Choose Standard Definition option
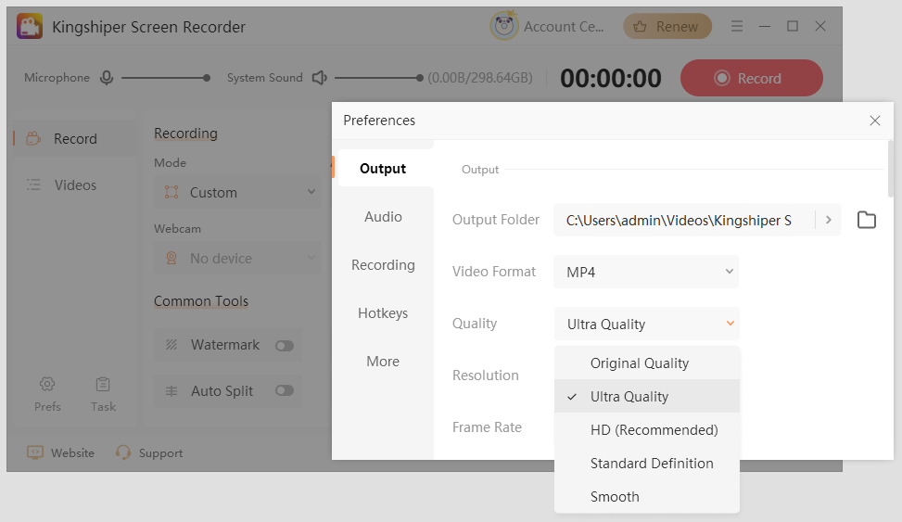The width and height of the screenshot is (902, 522). (646, 464)
